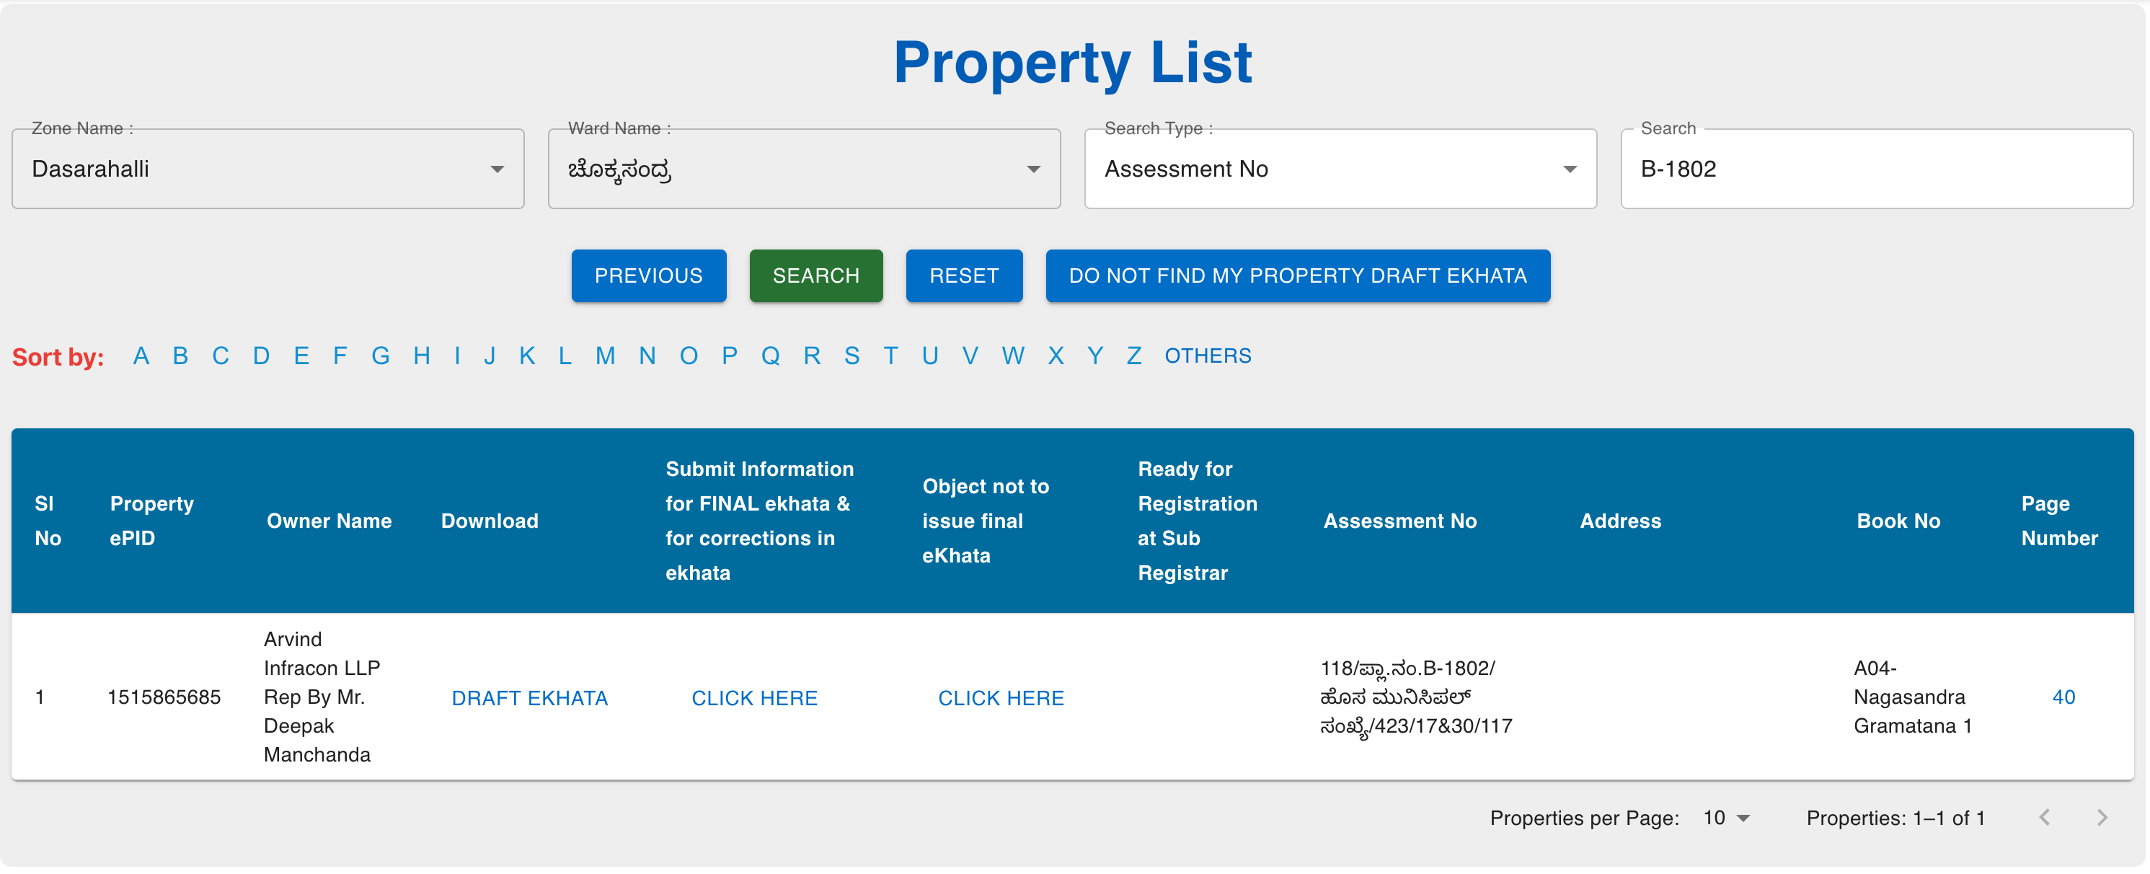Sort by letter V
The height and width of the screenshot is (874, 2150).
(970, 356)
